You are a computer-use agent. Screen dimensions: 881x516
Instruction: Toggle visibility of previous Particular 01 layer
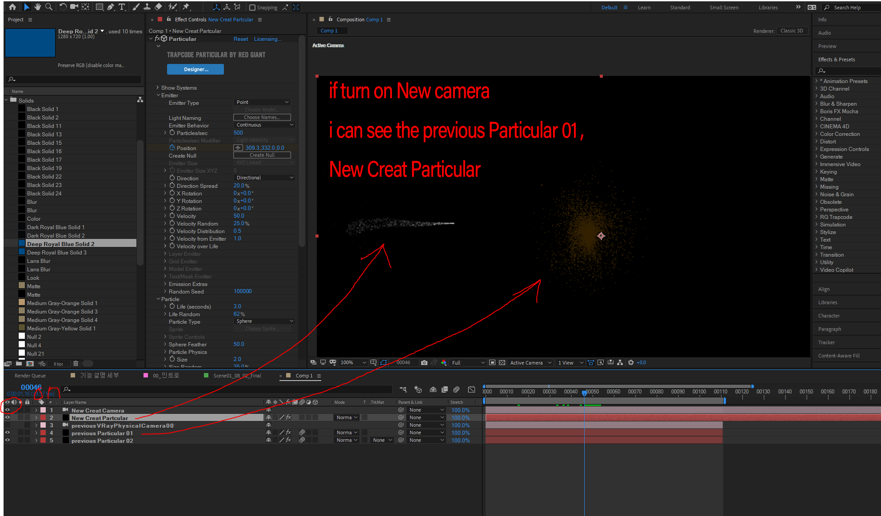pyautogui.click(x=7, y=433)
